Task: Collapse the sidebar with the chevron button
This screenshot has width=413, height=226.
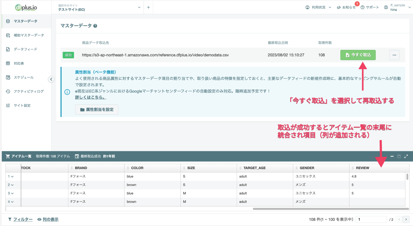Action: [x=51, y=79]
